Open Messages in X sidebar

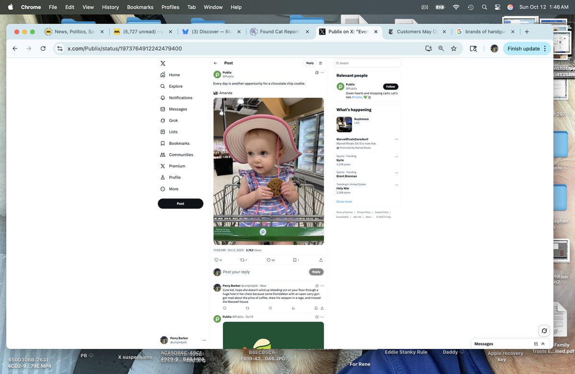pos(174,109)
